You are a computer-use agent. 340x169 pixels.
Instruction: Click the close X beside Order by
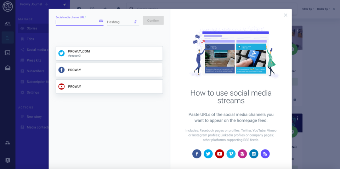pyautogui.click(x=334, y=9)
